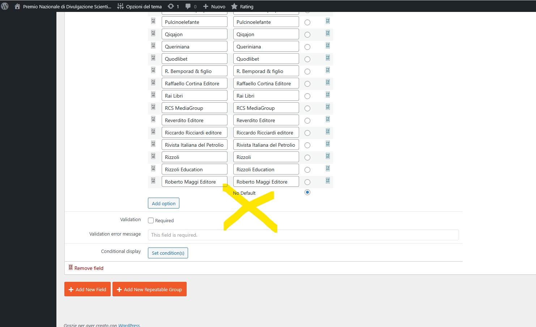This screenshot has height=327, width=536.
Task: Open the pending updates icon in the admin bar
Action: click(173, 7)
